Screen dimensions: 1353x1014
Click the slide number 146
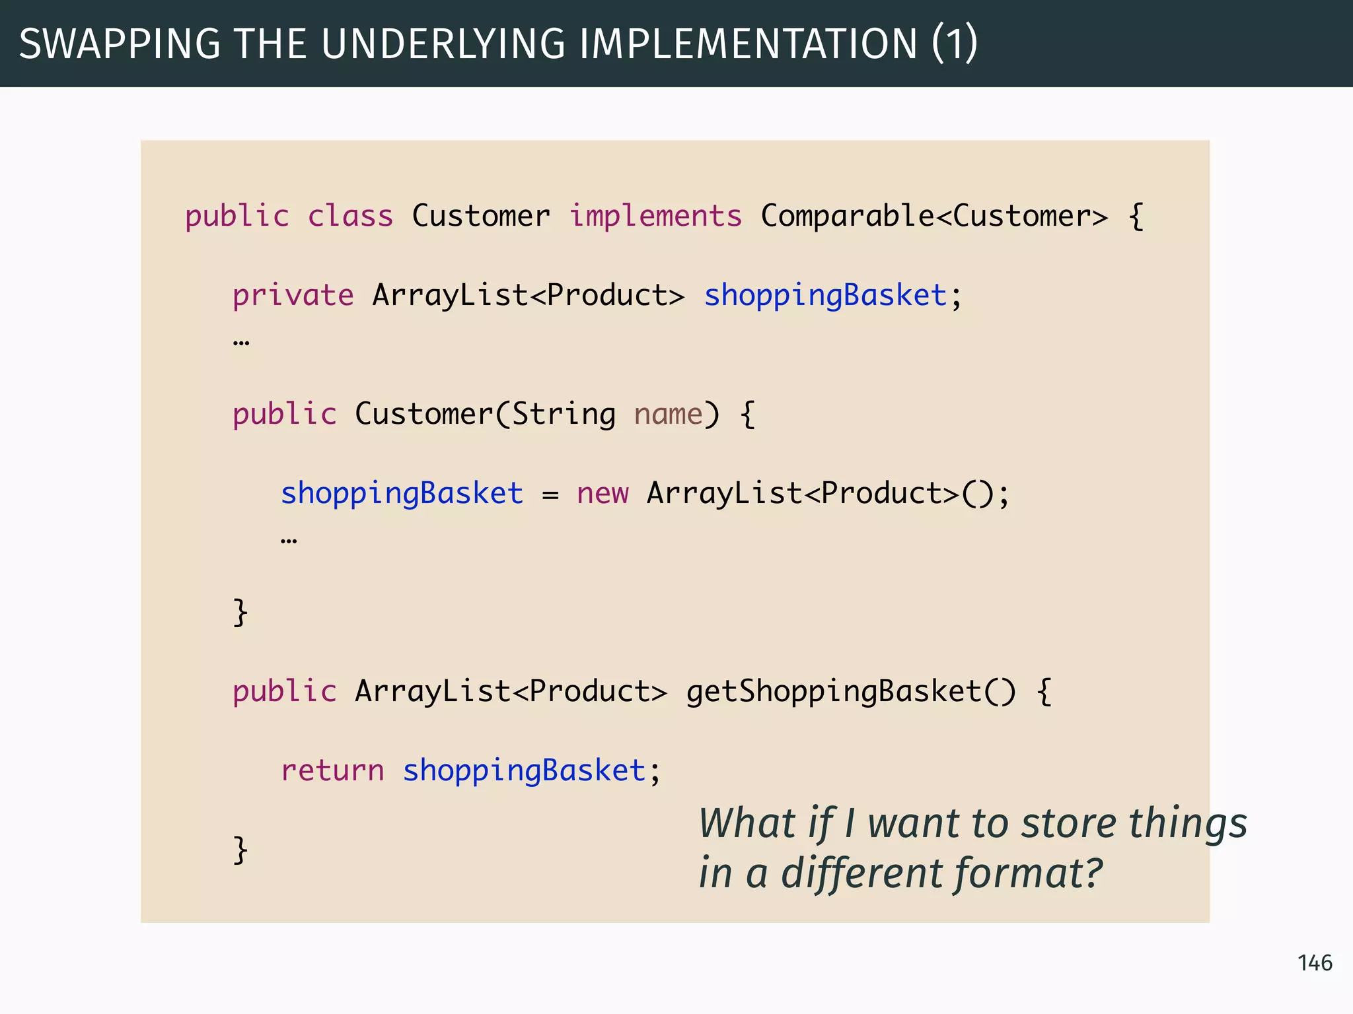point(1314,963)
